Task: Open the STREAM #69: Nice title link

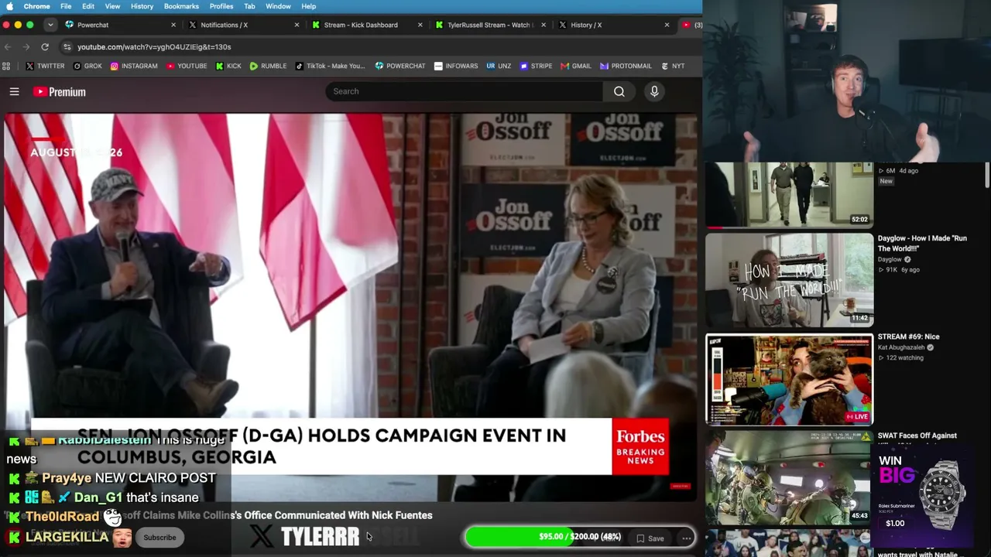Action: click(x=908, y=337)
